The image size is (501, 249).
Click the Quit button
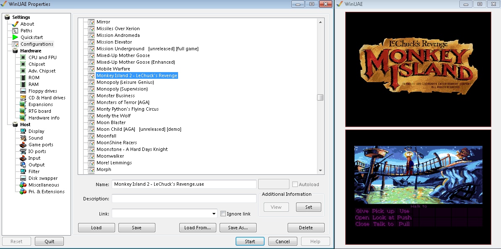pyautogui.click(x=50, y=241)
